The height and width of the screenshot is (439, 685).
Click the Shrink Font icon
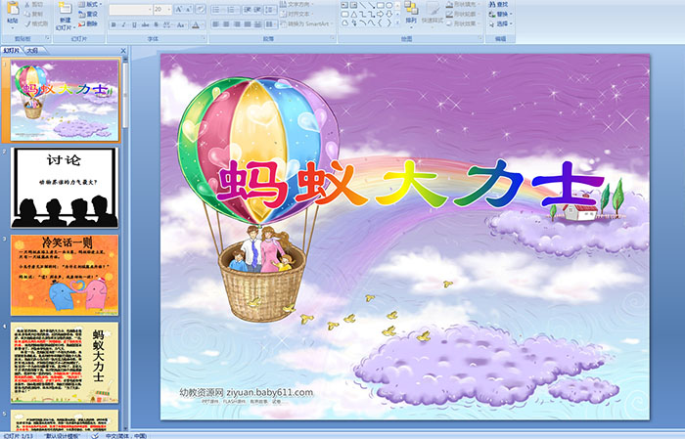tap(188, 9)
